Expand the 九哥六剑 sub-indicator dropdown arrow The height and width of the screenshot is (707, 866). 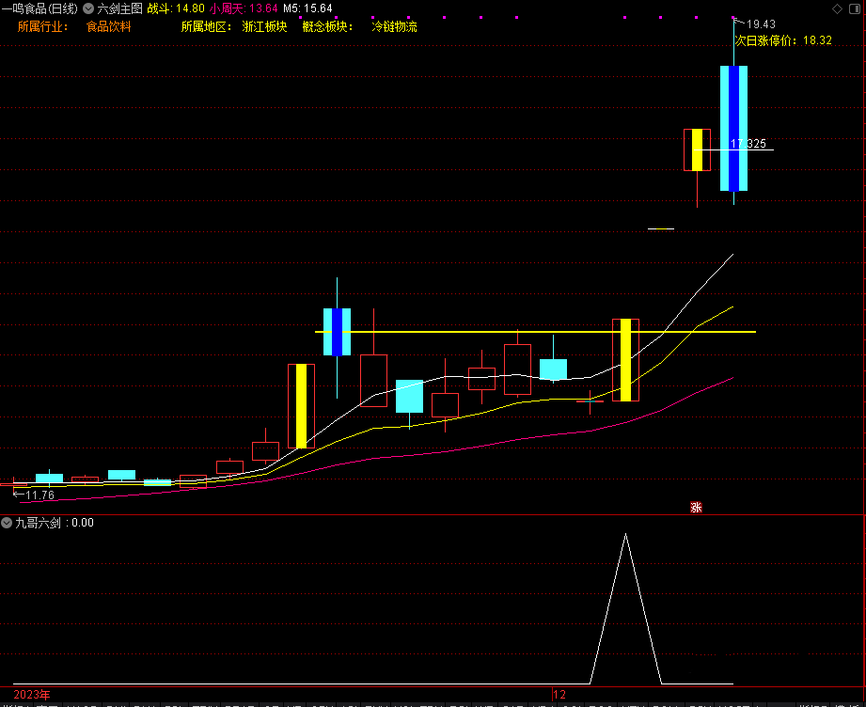click(8, 523)
